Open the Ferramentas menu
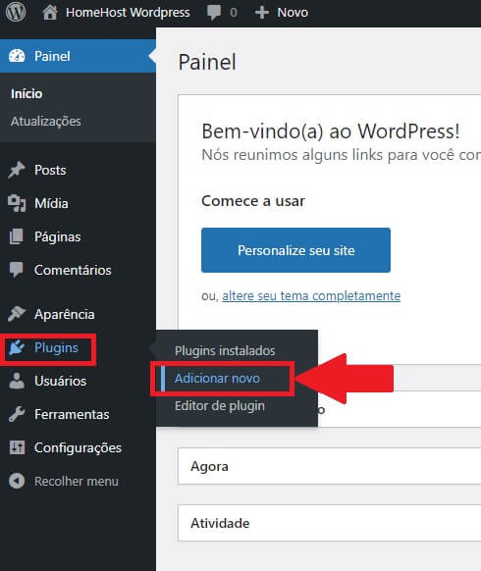This screenshot has height=571, width=481. [x=78, y=414]
